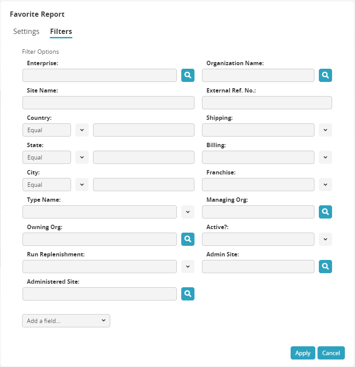Click the Apply button
The image size is (355, 367).
(x=303, y=353)
